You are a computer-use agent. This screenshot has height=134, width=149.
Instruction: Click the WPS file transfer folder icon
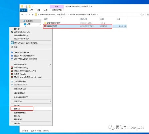point(12,56)
